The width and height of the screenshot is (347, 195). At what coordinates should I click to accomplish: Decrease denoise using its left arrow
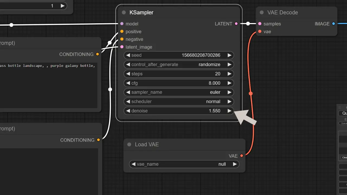point(128,111)
